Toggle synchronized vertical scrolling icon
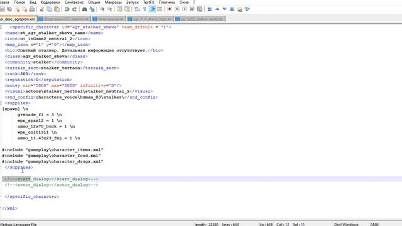Viewport: 402px width, 226px height. click(119, 9)
